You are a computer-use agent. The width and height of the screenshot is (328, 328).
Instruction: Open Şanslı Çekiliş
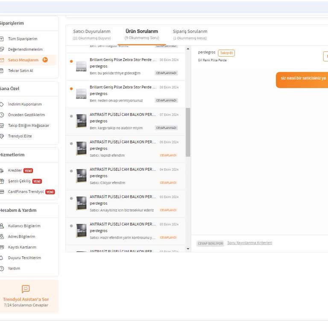(x=19, y=181)
